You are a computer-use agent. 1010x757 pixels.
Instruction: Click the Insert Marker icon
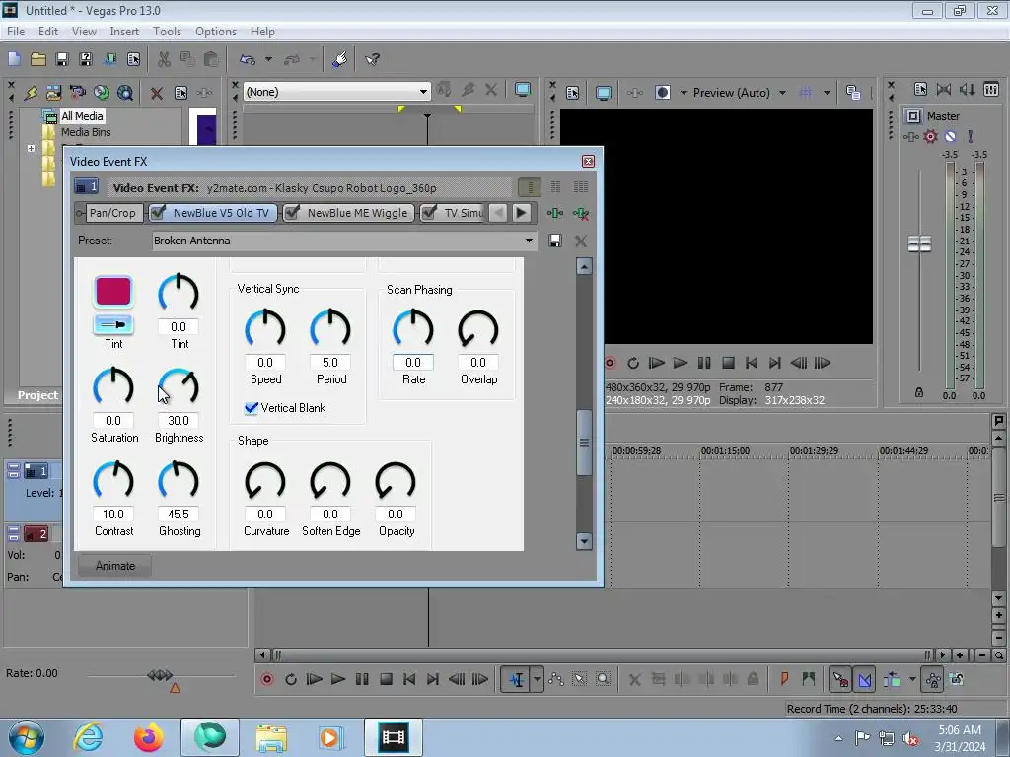(784, 679)
